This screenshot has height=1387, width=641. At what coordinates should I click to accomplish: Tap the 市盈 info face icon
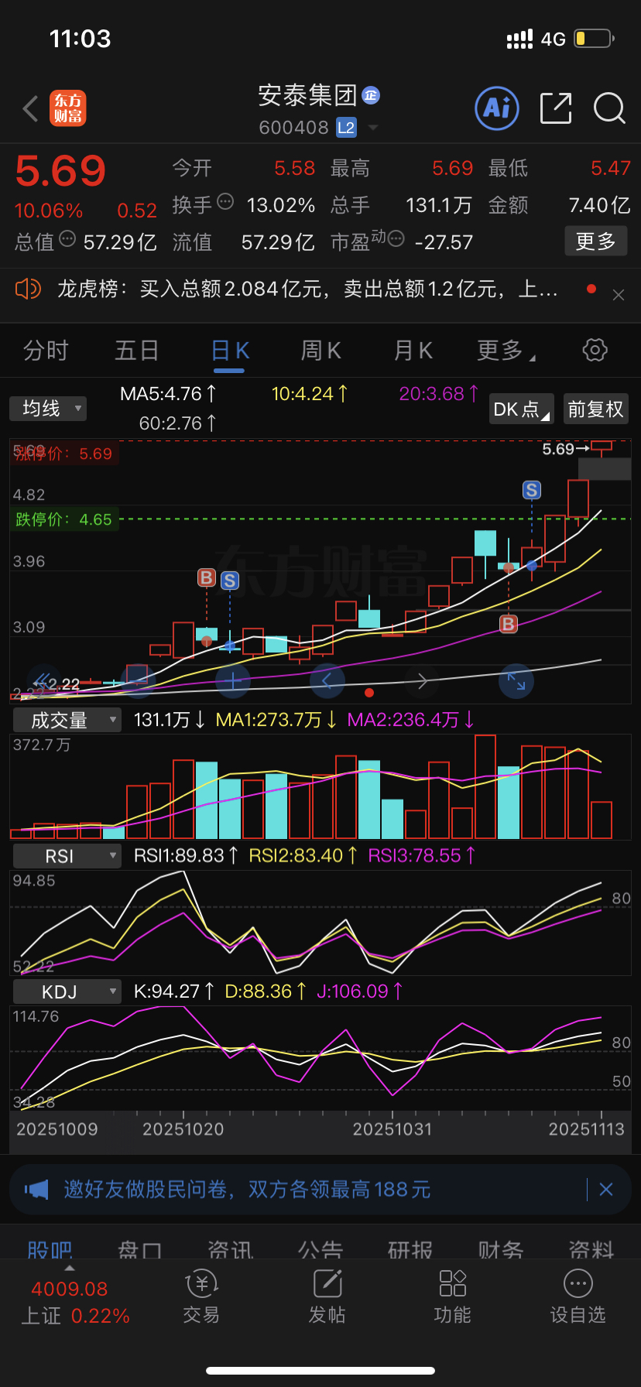tap(396, 239)
